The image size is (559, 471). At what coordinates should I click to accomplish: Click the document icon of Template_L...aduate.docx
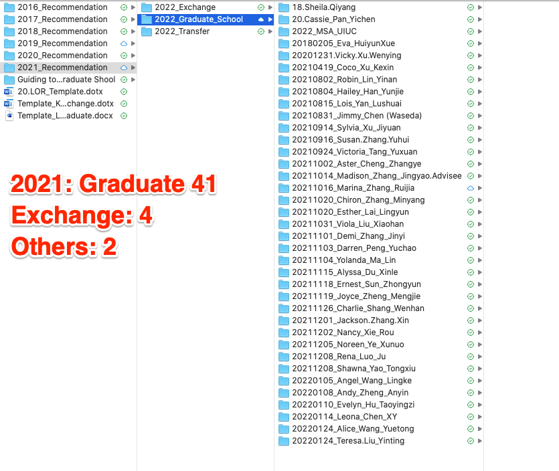(9, 116)
